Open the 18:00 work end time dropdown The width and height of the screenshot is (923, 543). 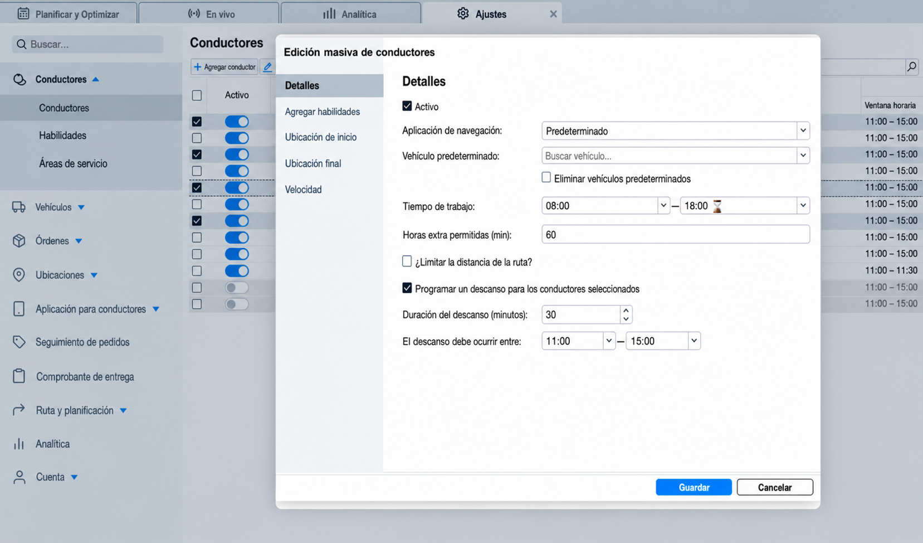[x=803, y=206]
